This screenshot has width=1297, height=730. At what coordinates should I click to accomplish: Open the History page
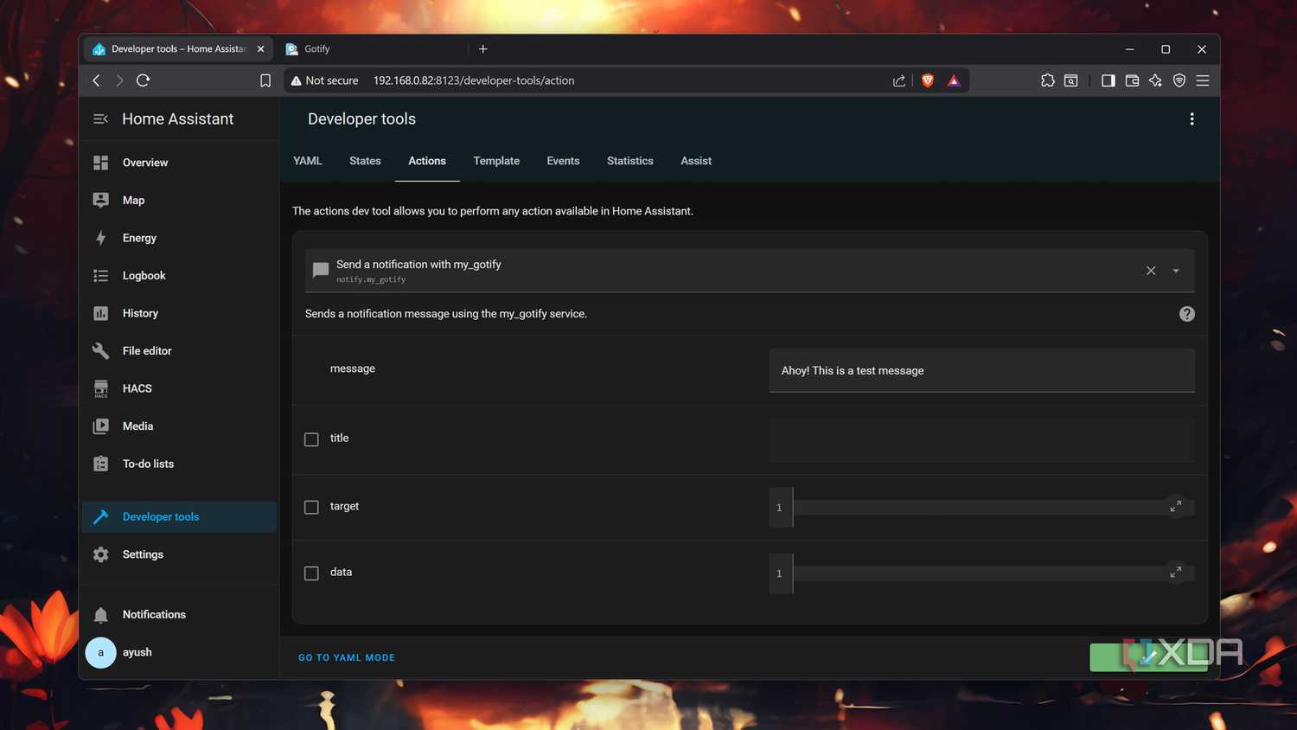click(179, 313)
